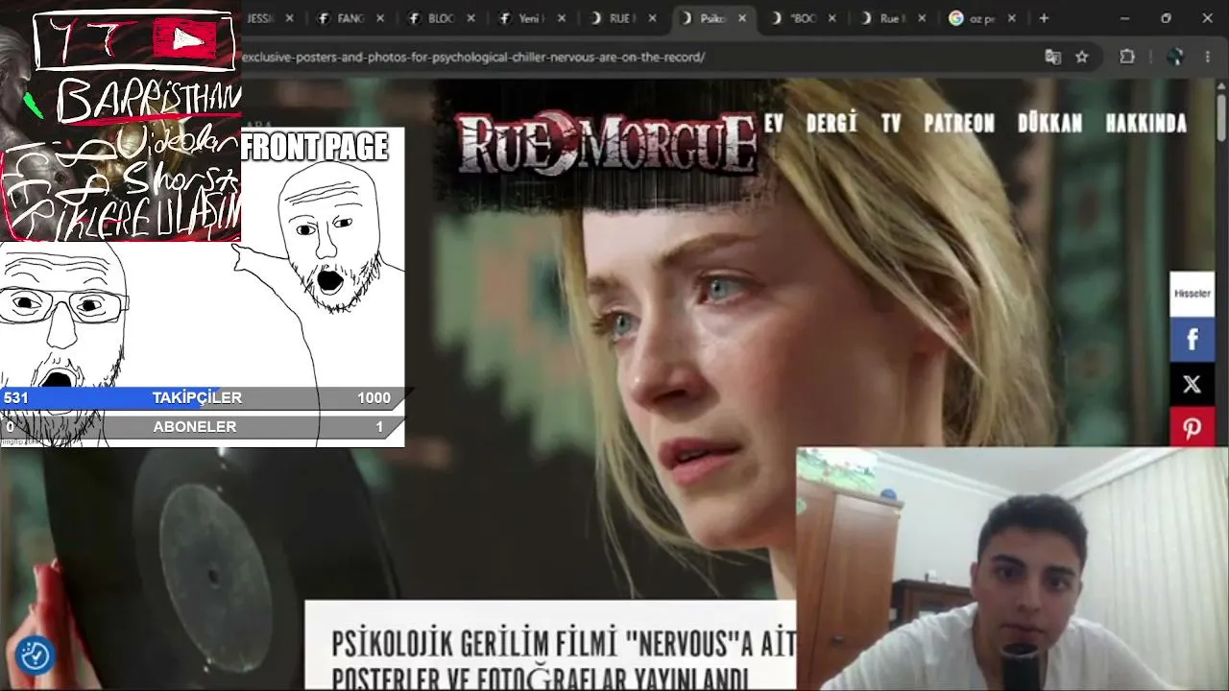Pin the article on Pinterest
This screenshot has height=691, width=1229.
click(1192, 427)
